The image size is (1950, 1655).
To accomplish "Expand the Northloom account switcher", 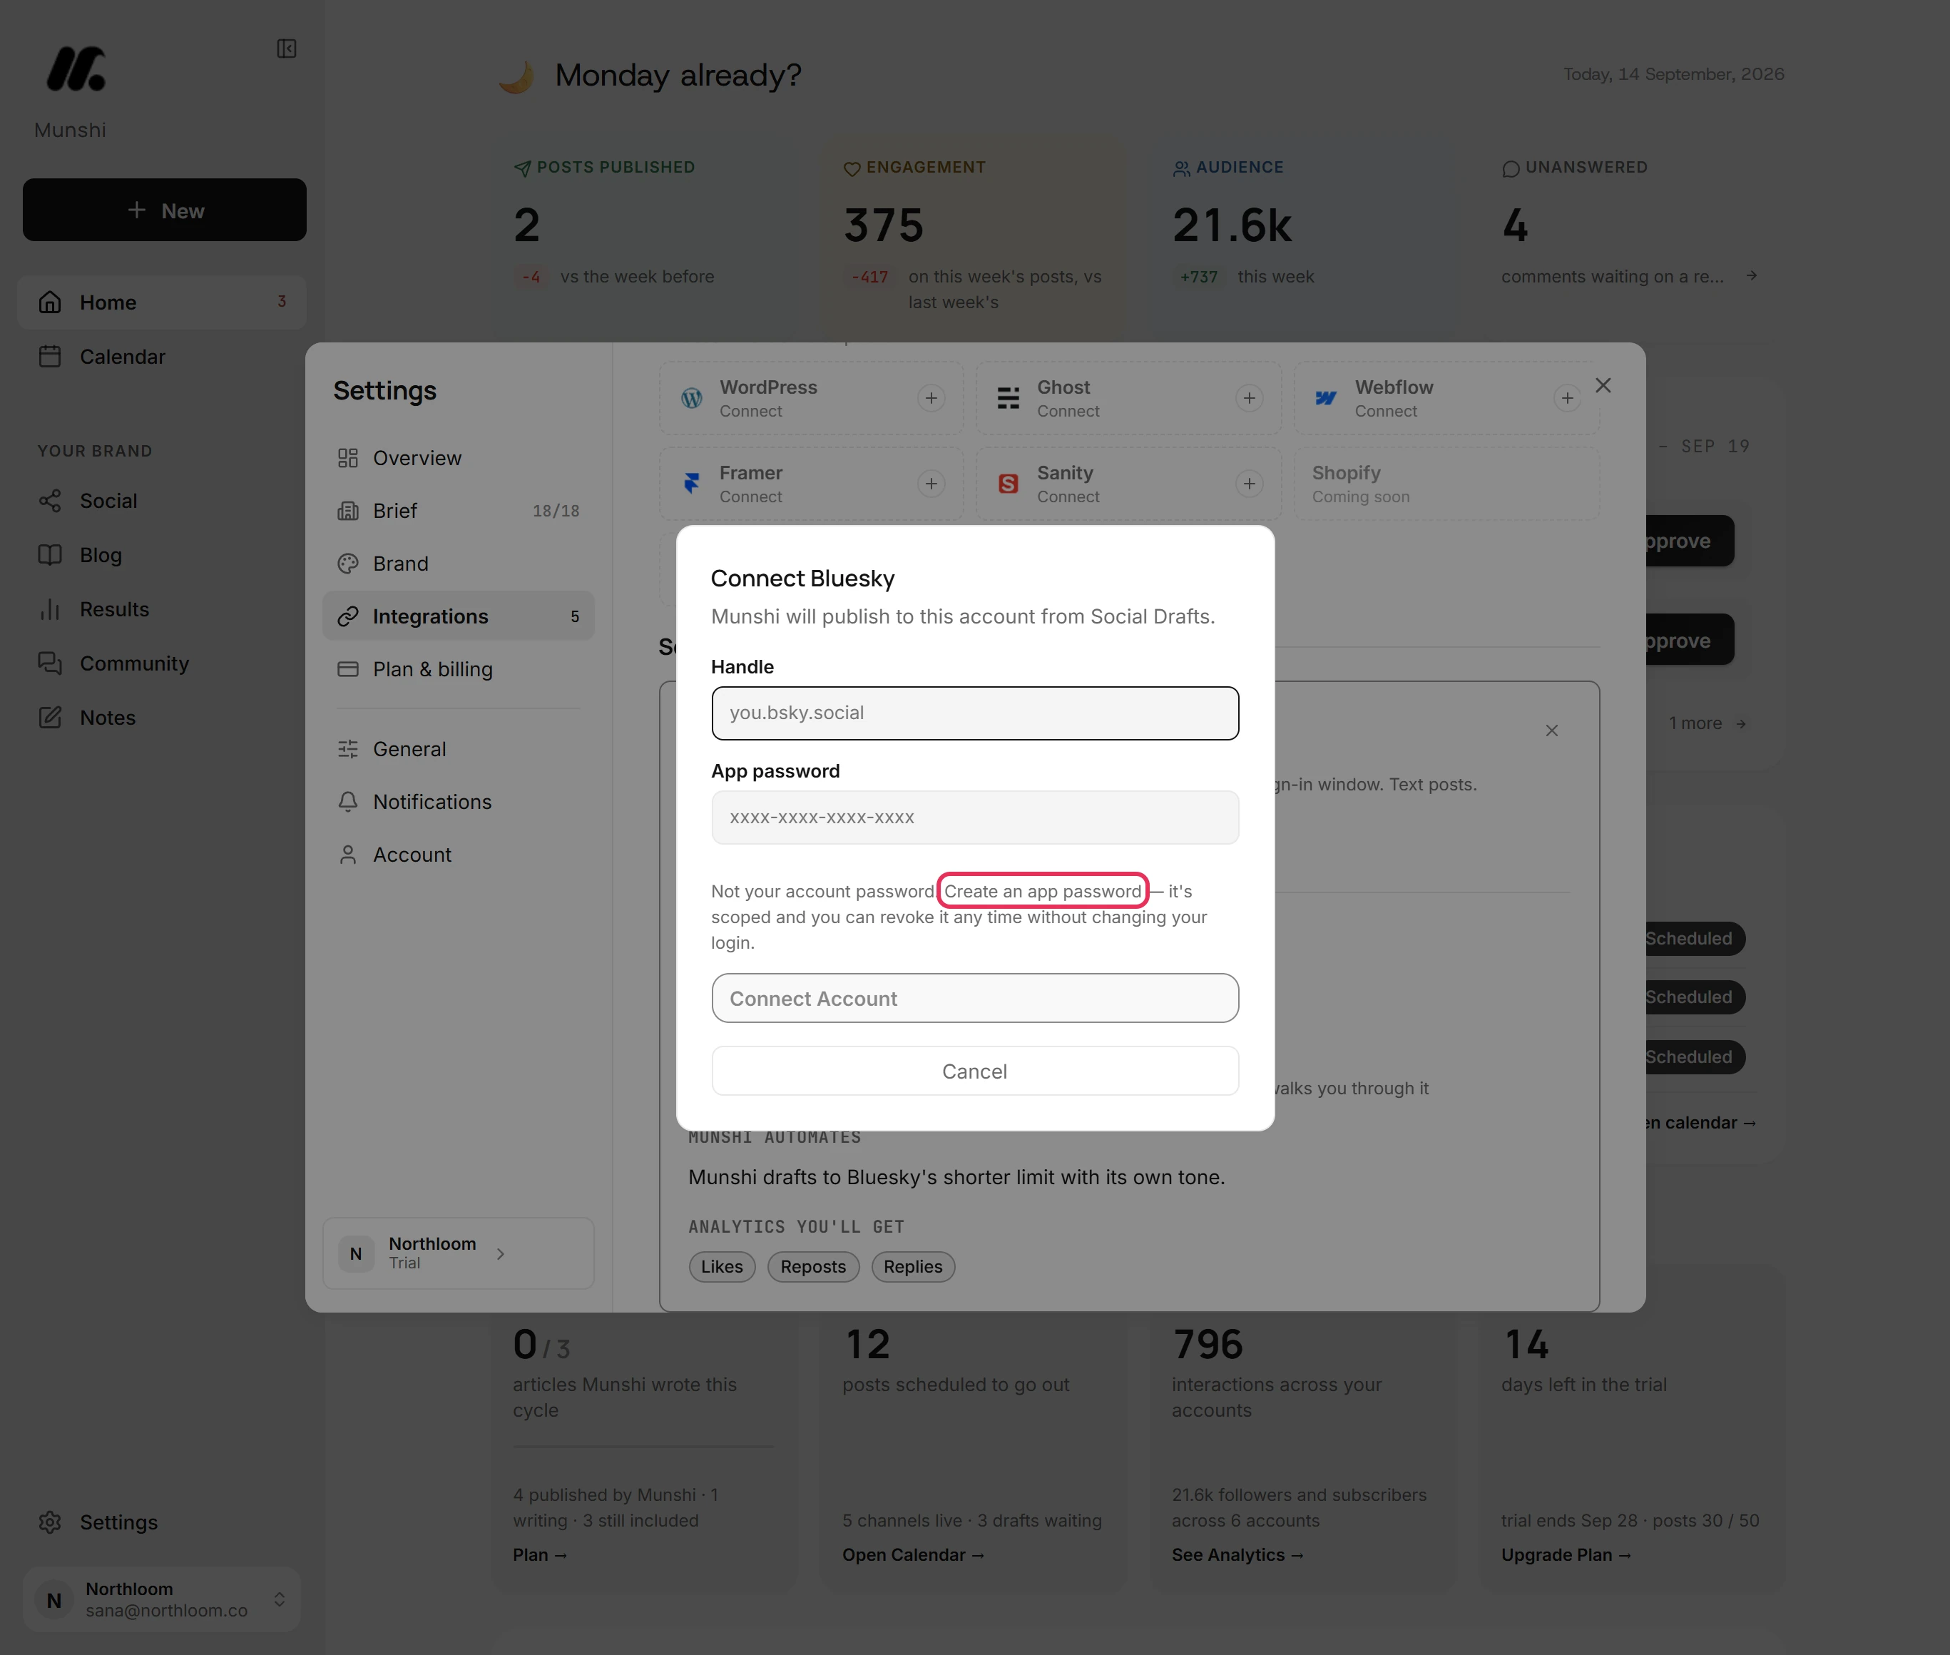I will (x=161, y=1599).
